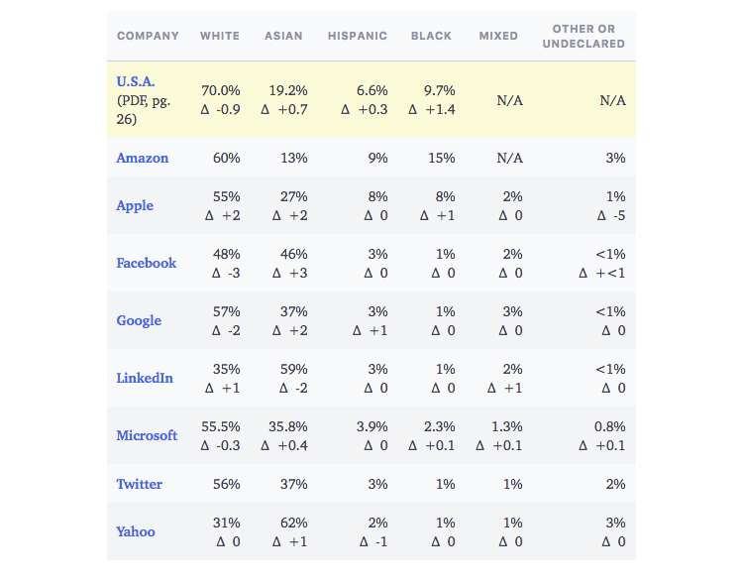Click the Google company link
Viewport: 743px width, 584px height.
coord(139,320)
